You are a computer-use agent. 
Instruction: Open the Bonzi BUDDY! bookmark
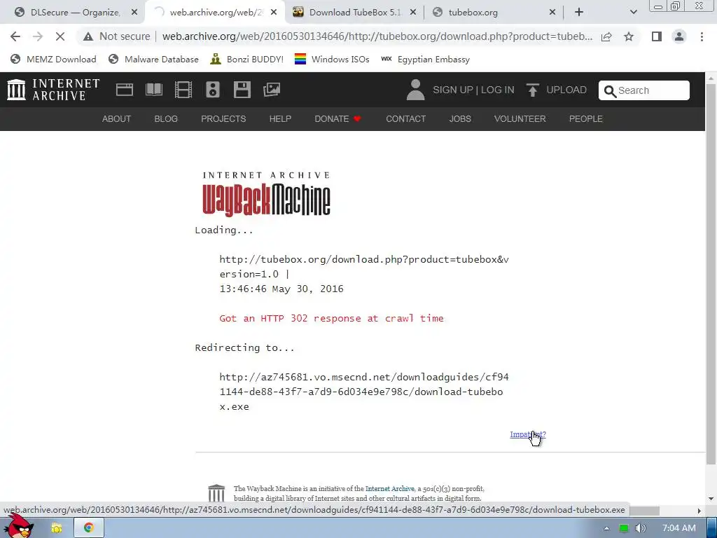click(247, 60)
